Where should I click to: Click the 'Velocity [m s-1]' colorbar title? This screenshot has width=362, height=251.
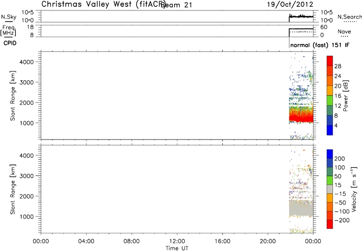point(354,189)
